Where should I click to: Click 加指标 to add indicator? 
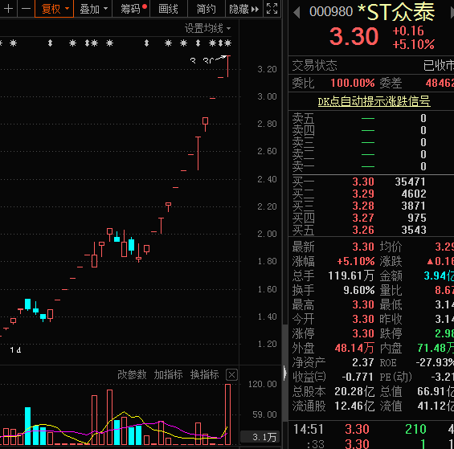pyautogui.click(x=168, y=374)
